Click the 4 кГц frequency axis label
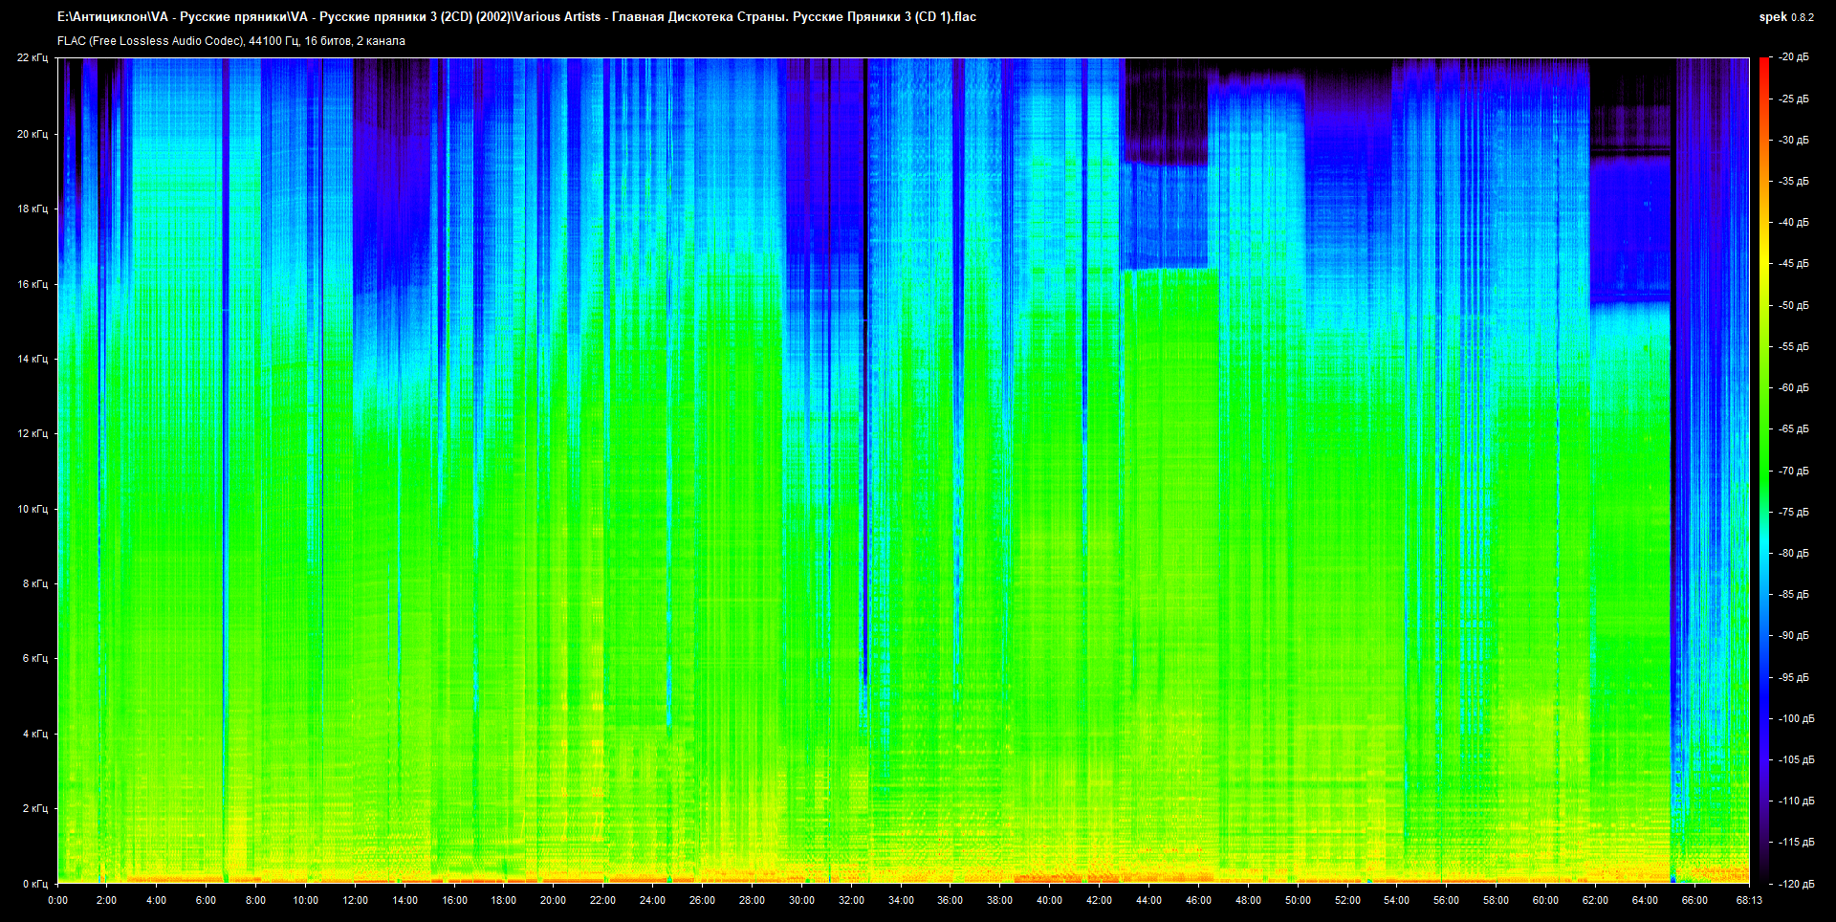This screenshot has height=922, width=1836. 34,734
